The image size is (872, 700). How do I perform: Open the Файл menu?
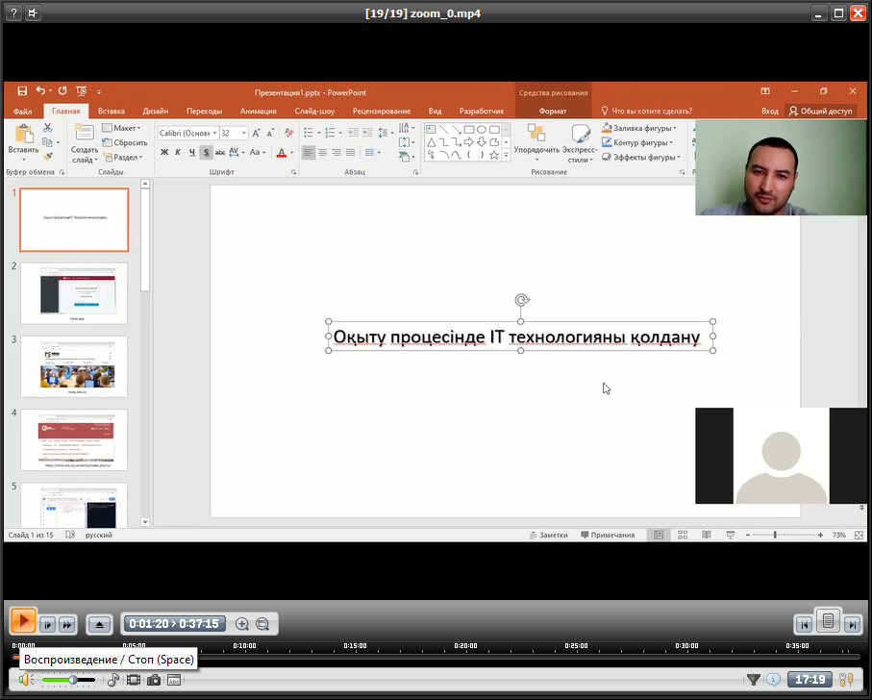pos(22,111)
